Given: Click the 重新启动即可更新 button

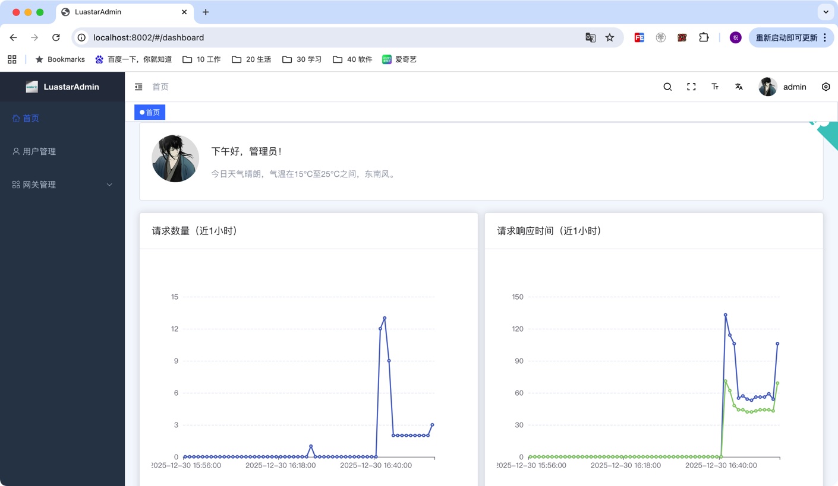Looking at the screenshot, I should [x=786, y=37].
